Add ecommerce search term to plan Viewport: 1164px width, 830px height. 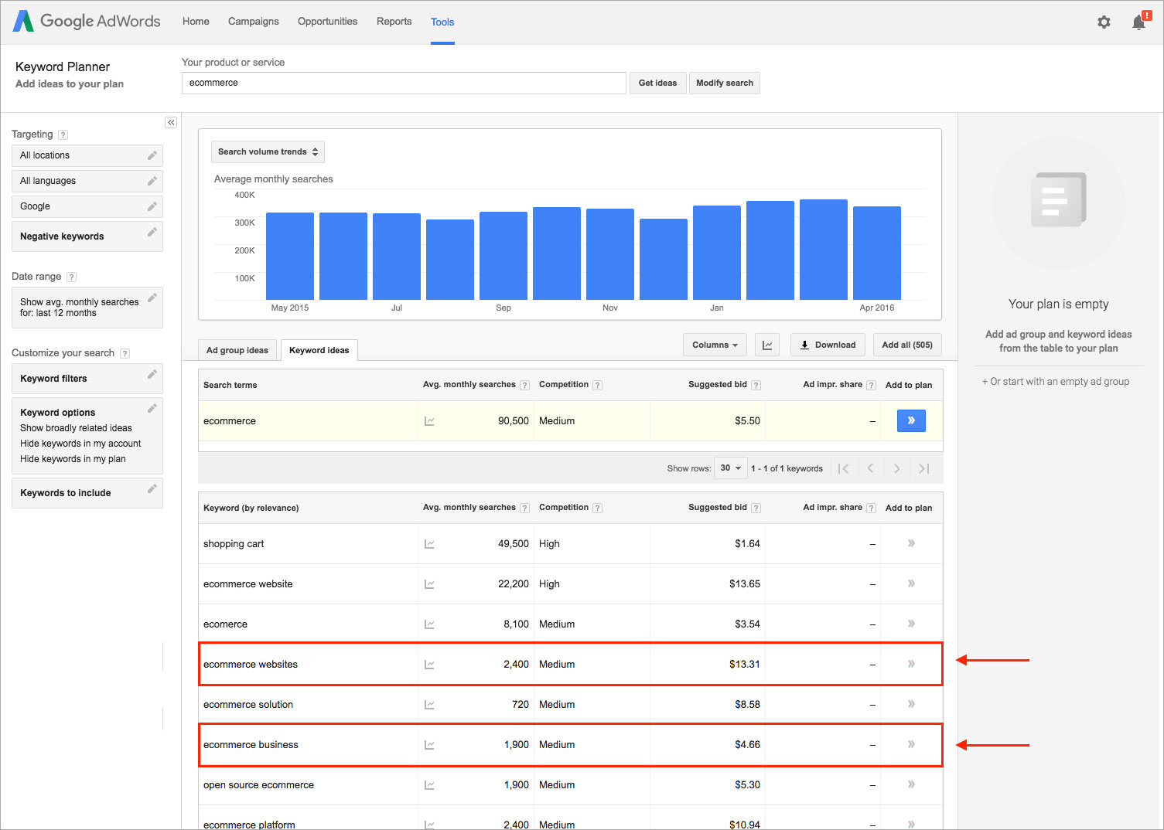pos(911,420)
